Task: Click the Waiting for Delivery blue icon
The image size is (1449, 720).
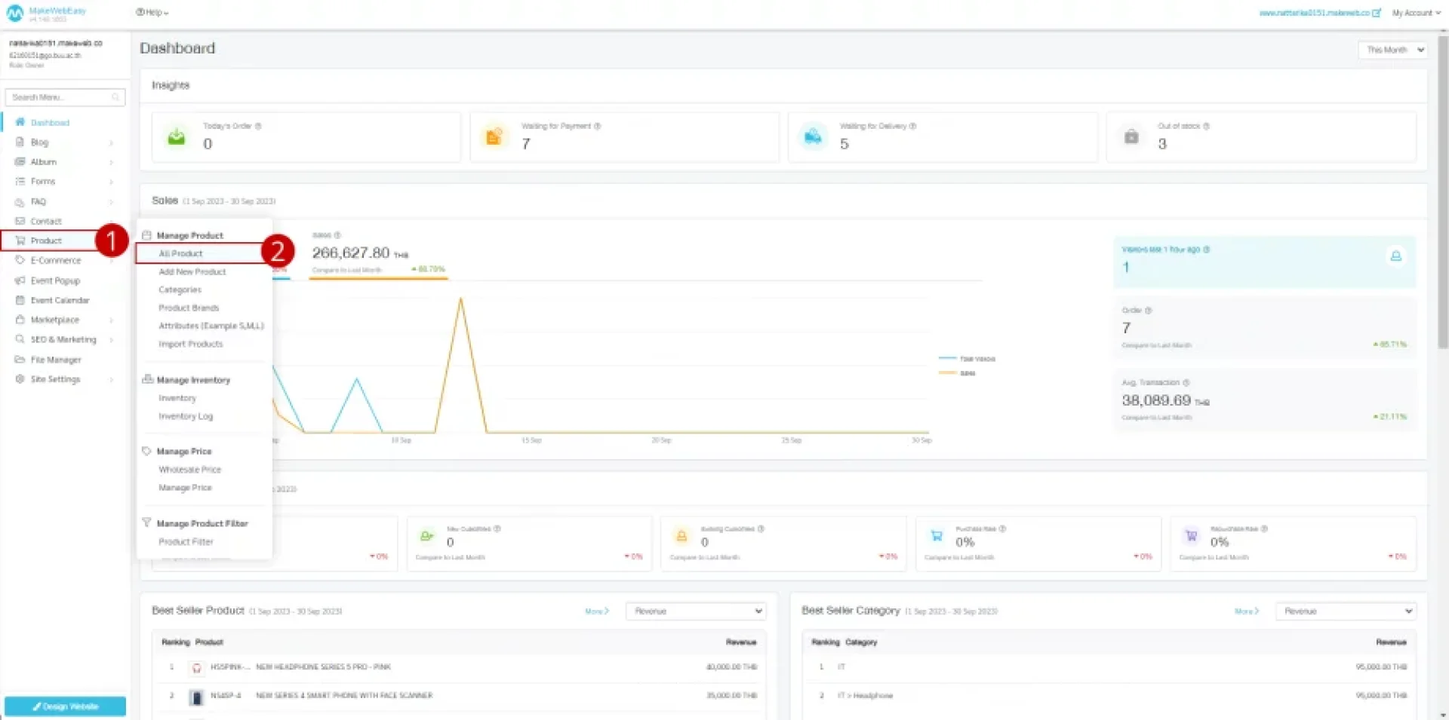Action: point(813,136)
